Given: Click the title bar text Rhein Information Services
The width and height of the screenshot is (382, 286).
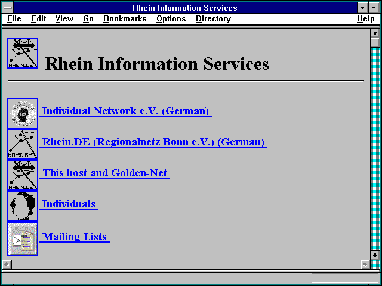Looking at the screenshot, I should pos(185,8).
